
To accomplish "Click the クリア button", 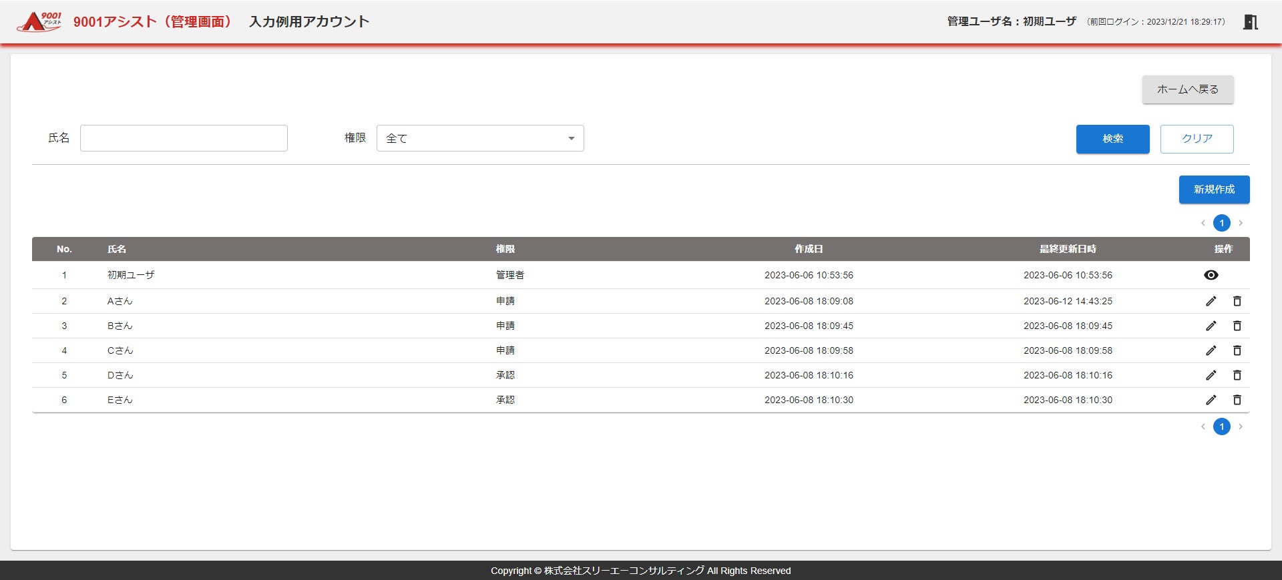I will (1197, 139).
